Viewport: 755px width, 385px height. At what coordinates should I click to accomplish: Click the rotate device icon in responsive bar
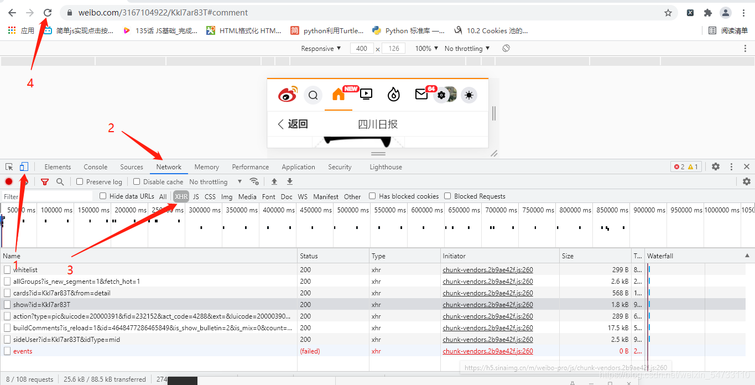[x=506, y=48]
